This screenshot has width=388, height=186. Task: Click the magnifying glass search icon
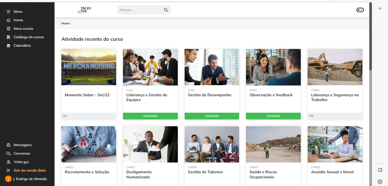pyautogui.click(x=166, y=10)
